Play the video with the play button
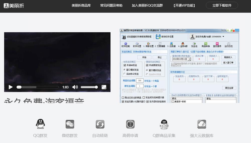Screen dimensions: 251x143 (x=11, y=87)
